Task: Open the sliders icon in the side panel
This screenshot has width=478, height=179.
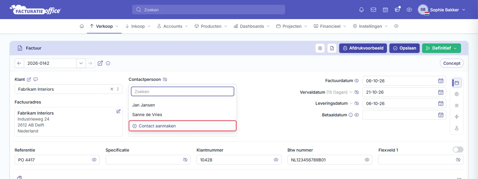Action: (x=457, y=106)
